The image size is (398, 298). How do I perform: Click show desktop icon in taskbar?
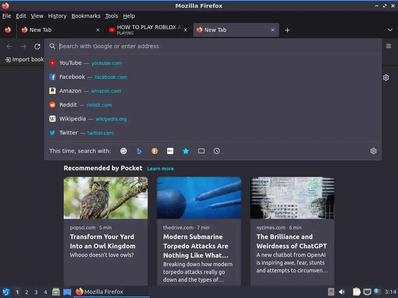pos(67,292)
